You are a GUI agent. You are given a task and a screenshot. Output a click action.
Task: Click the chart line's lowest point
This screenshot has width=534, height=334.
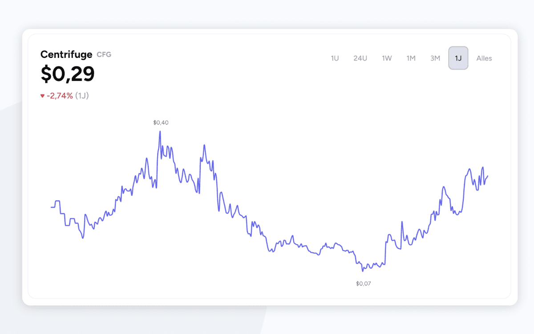pyautogui.click(x=363, y=271)
